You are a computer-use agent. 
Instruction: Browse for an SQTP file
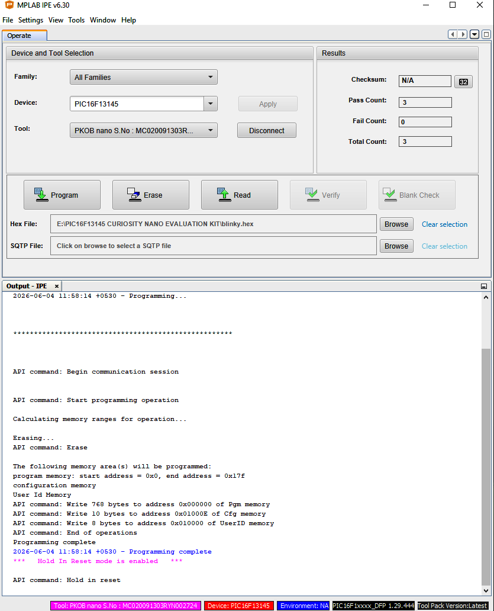tap(396, 246)
